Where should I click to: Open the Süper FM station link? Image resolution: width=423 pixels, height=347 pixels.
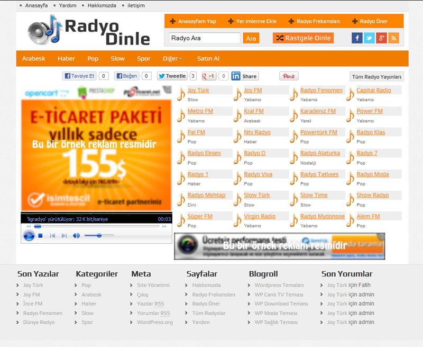200,217
